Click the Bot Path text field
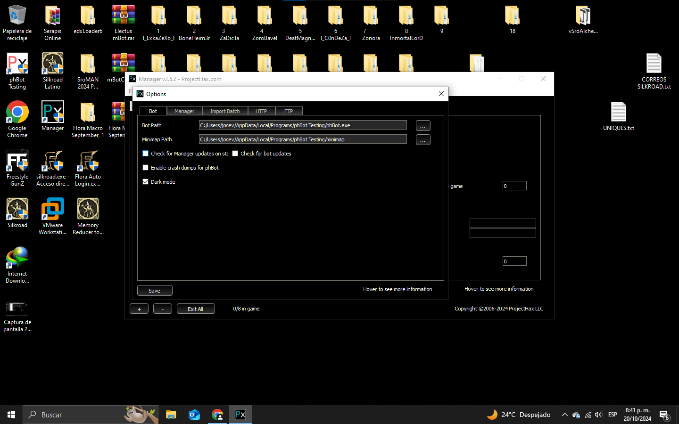 (303, 125)
